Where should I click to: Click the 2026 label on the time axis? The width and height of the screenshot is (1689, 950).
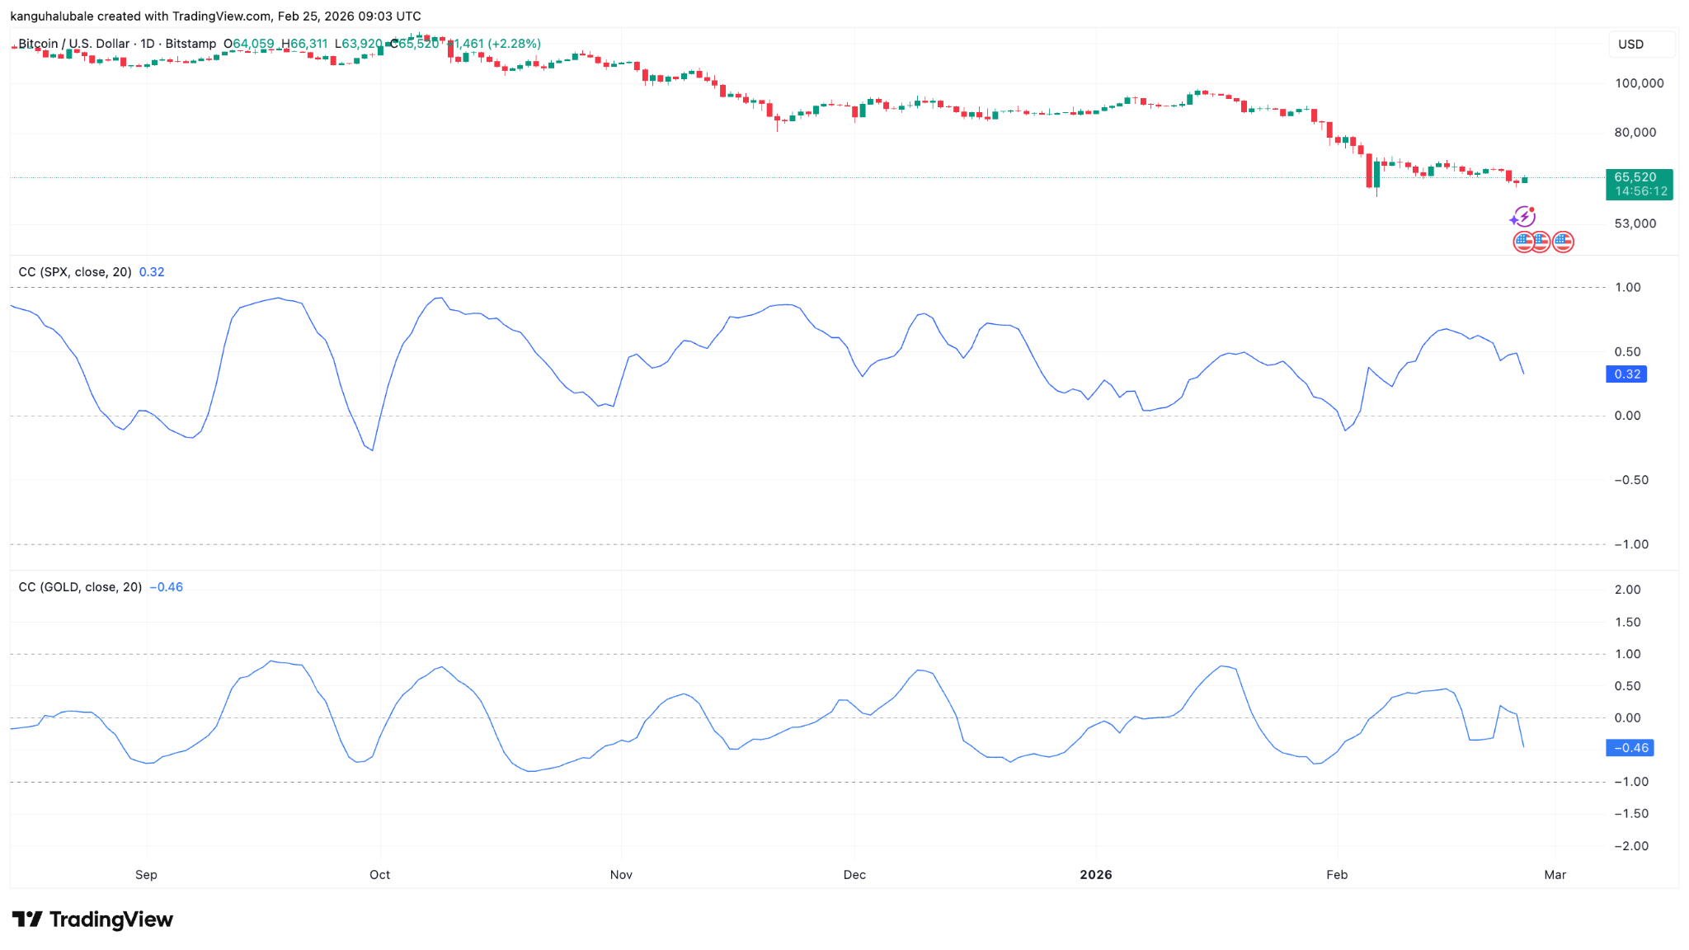pos(1095,875)
